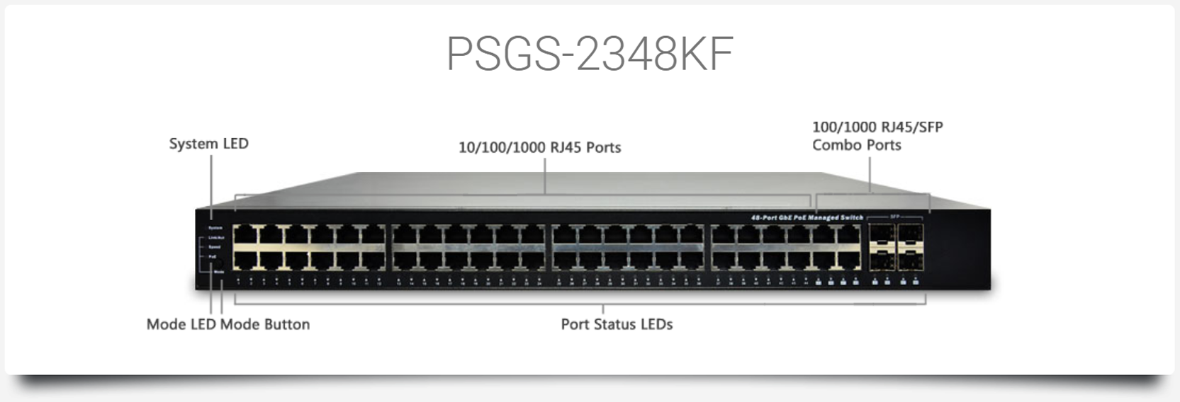This screenshot has width=1180, height=402.
Task: Click the bottom-right SFP slot
Action: pos(910,260)
